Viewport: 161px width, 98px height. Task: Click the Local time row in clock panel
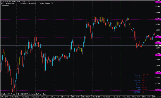coord(141,75)
